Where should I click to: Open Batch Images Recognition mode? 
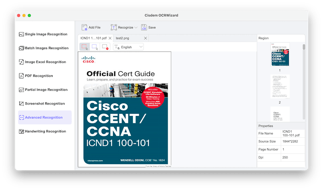click(45, 48)
